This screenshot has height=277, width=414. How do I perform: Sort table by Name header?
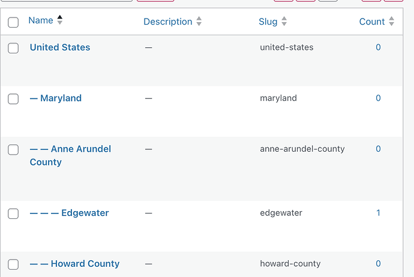point(41,20)
